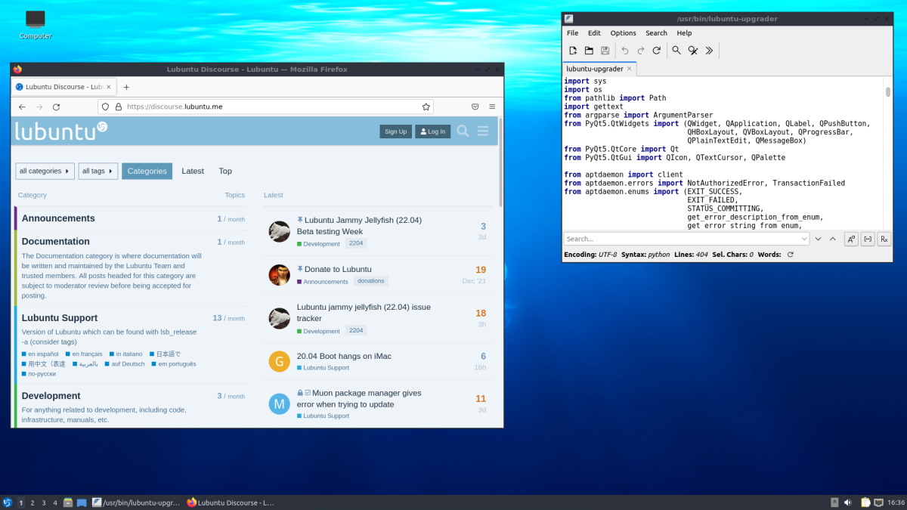Enable whole-word matching in the search bar

point(868,239)
